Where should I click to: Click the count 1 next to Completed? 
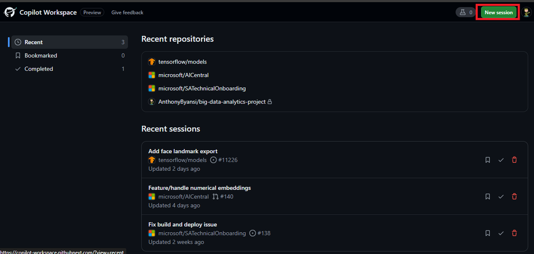tap(123, 69)
